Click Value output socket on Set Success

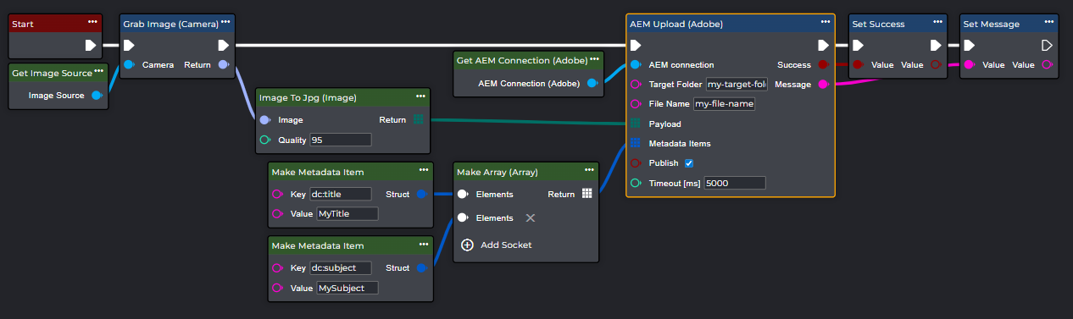tap(936, 64)
